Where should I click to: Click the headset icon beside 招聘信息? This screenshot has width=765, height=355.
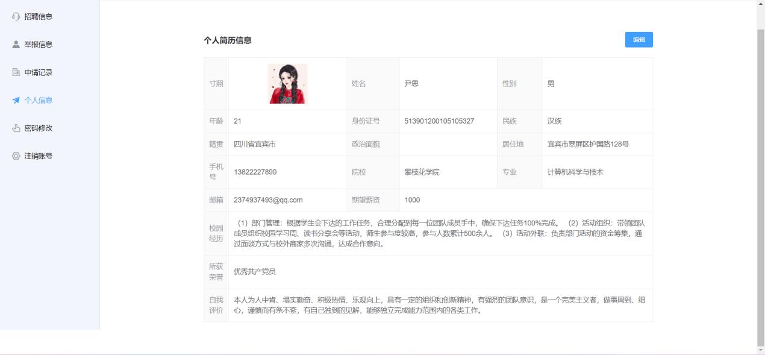pyautogui.click(x=16, y=16)
